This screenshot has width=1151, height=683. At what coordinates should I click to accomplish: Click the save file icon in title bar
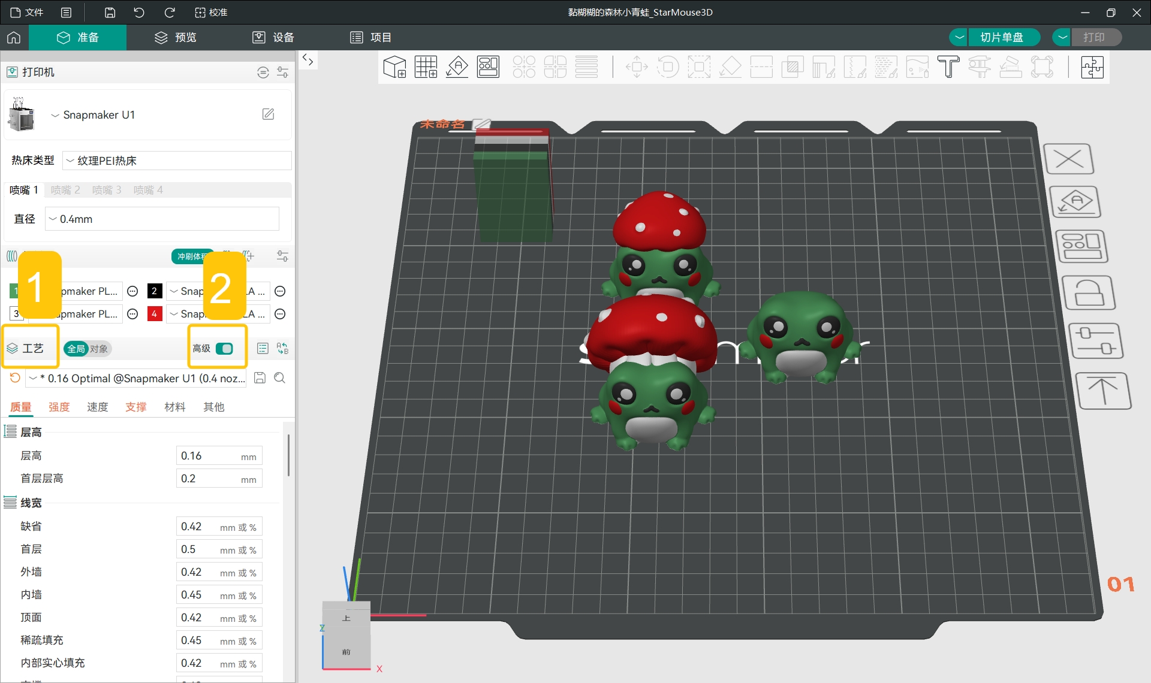pyautogui.click(x=110, y=12)
